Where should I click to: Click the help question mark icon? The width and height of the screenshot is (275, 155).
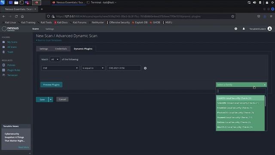pyautogui.click(x=236, y=29)
